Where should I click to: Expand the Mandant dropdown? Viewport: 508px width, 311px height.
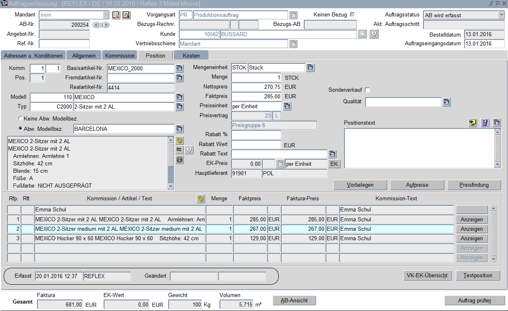pyautogui.click(x=106, y=15)
